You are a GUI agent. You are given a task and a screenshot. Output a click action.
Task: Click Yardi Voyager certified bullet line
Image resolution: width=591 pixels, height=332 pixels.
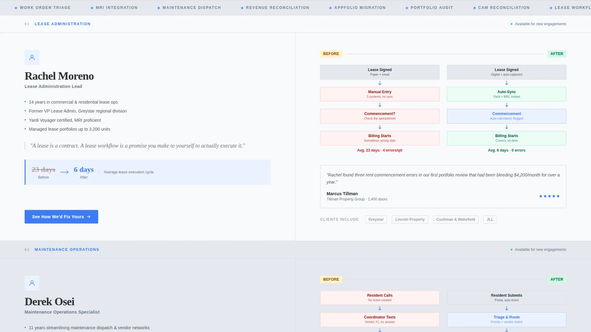click(65, 120)
